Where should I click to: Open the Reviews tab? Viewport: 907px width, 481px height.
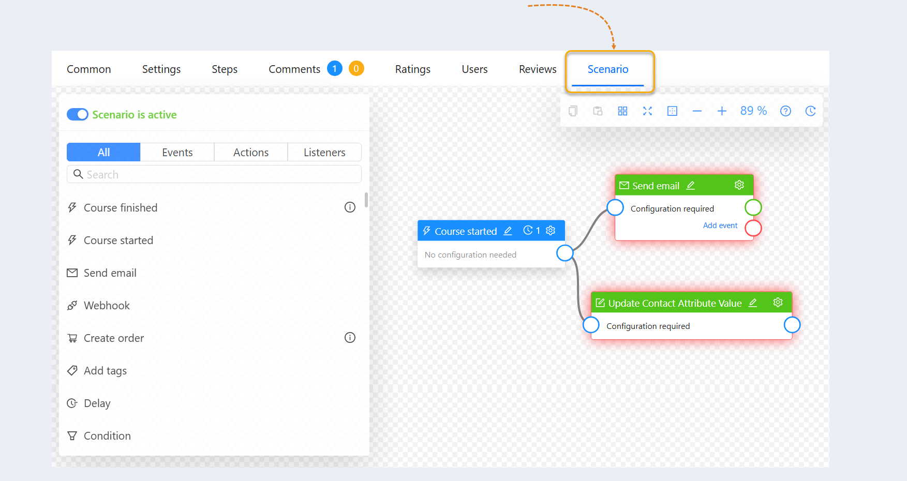click(x=538, y=69)
